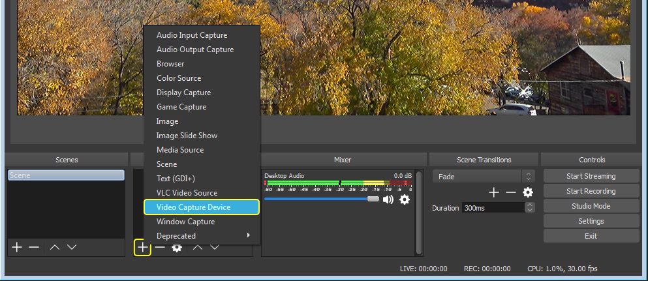Open transition properties gear icon
Viewport: 648px width, 281px height.
click(528, 192)
